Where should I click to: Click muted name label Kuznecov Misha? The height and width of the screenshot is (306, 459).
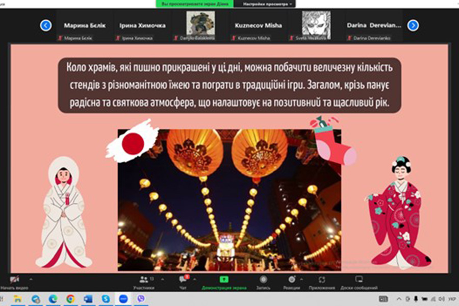(x=251, y=38)
